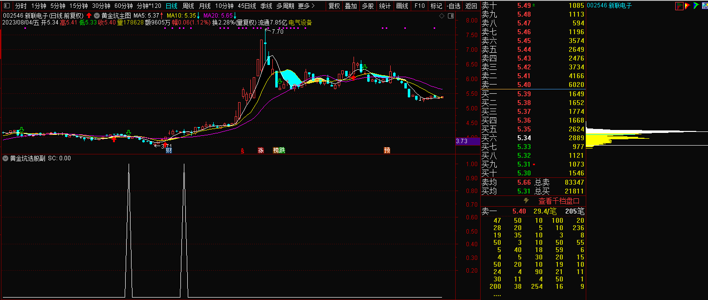The image size is (708, 300).
Task: Click the 复权 adjustment button
Action: click(334, 6)
